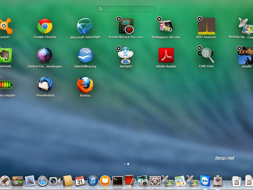Open Photo Booth in the Dock
The height and width of the screenshot is (190, 253).
coord(130,181)
